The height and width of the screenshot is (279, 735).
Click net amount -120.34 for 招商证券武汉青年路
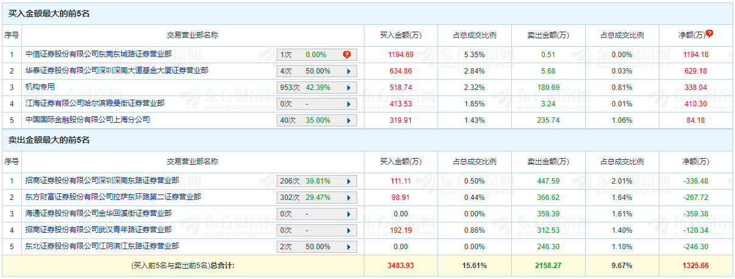click(695, 230)
